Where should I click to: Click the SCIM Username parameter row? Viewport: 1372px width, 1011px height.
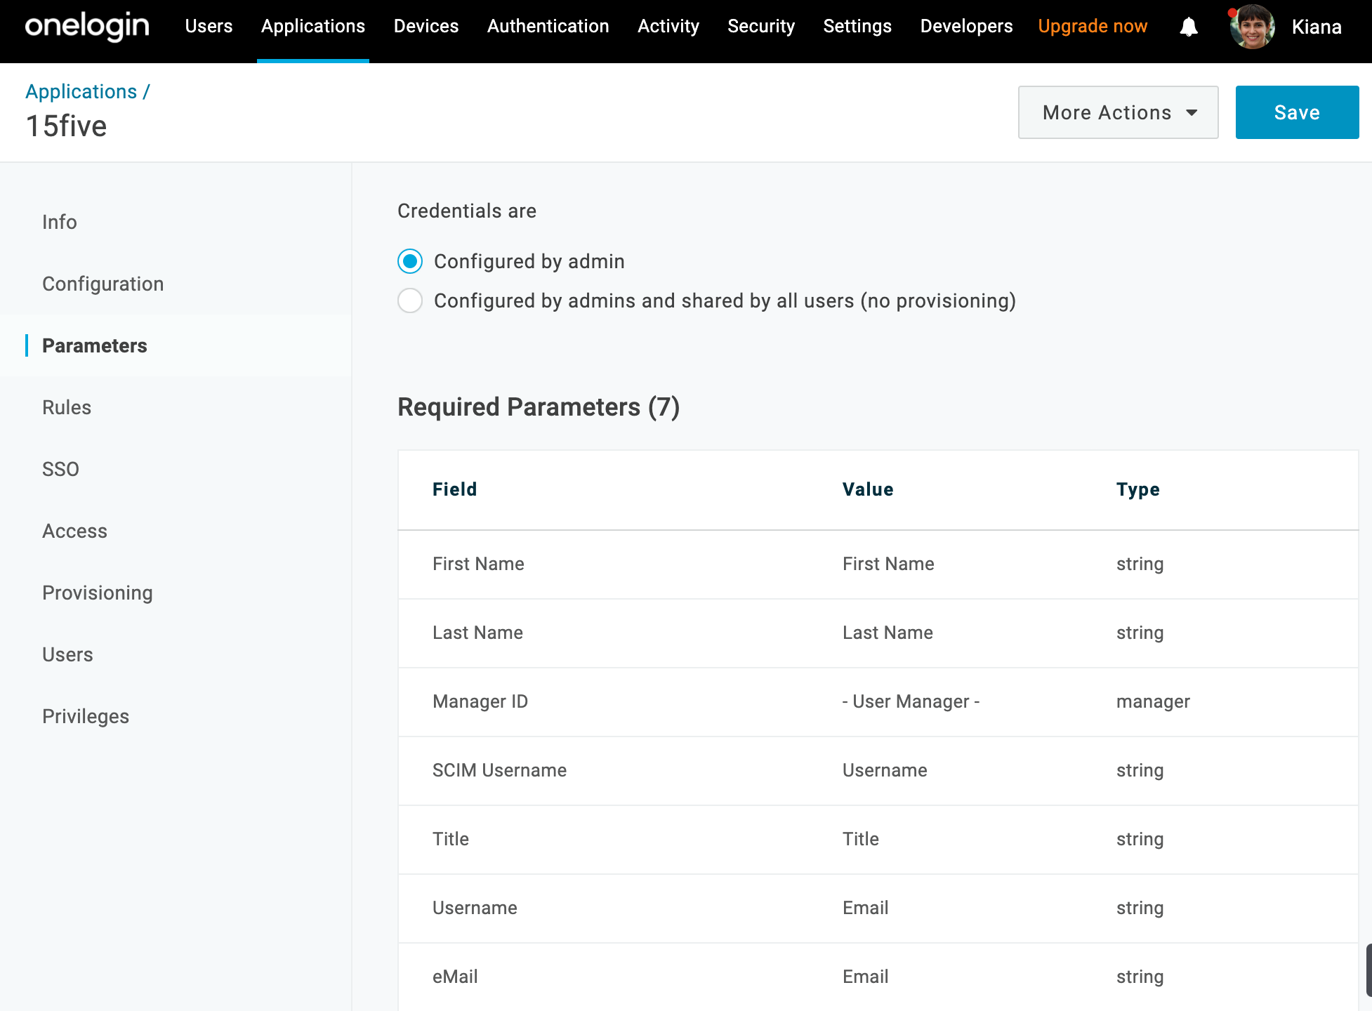tap(702, 770)
